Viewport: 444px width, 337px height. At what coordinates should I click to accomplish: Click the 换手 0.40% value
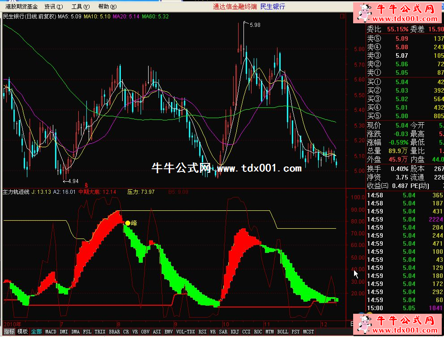pyautogui.click(x=400, y=169)
